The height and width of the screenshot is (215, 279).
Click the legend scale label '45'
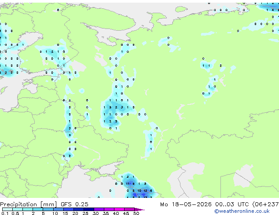point(126,213)
